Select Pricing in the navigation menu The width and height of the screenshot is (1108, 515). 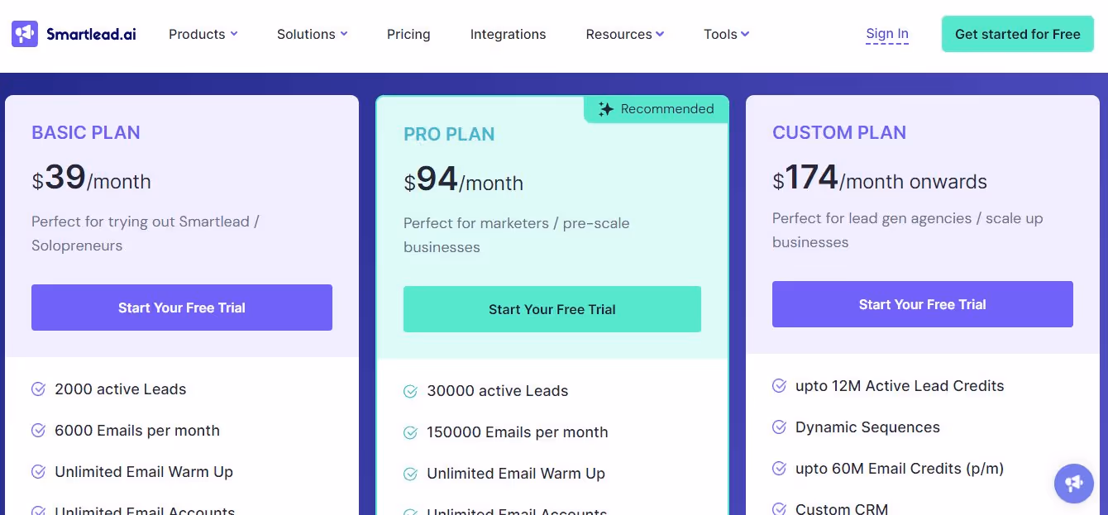408,34
